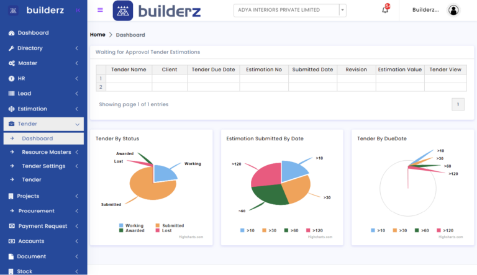Sort by Tender Name column header

[129, 70]
